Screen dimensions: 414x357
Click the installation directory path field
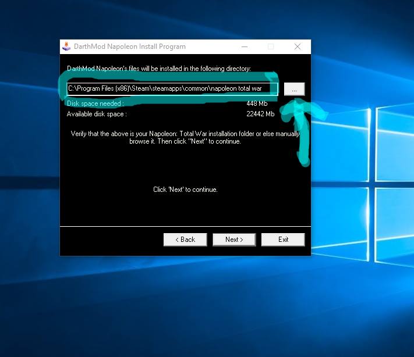coord(172,89)
